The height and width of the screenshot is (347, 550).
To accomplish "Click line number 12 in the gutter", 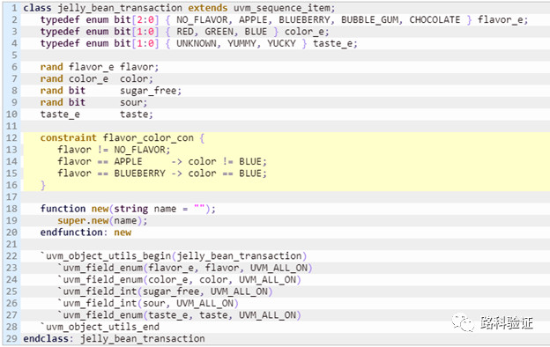I will [x=11, y=137].
